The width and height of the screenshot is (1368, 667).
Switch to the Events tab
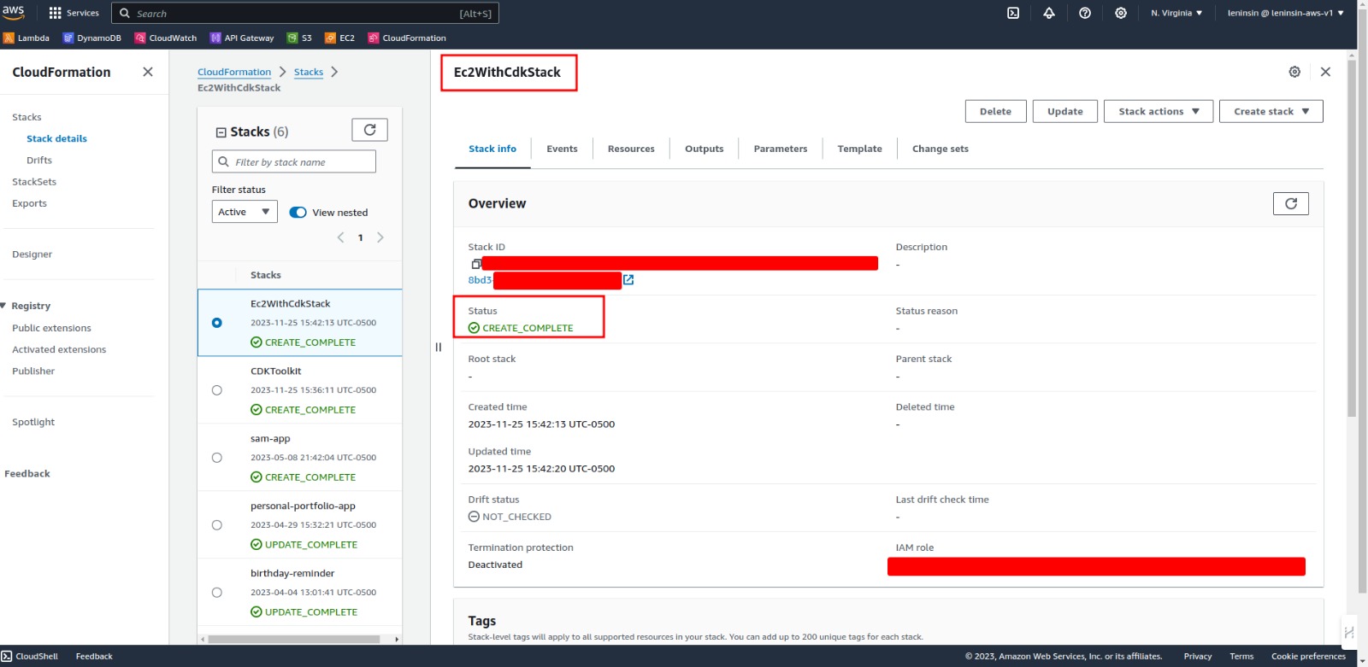point(562,149)
